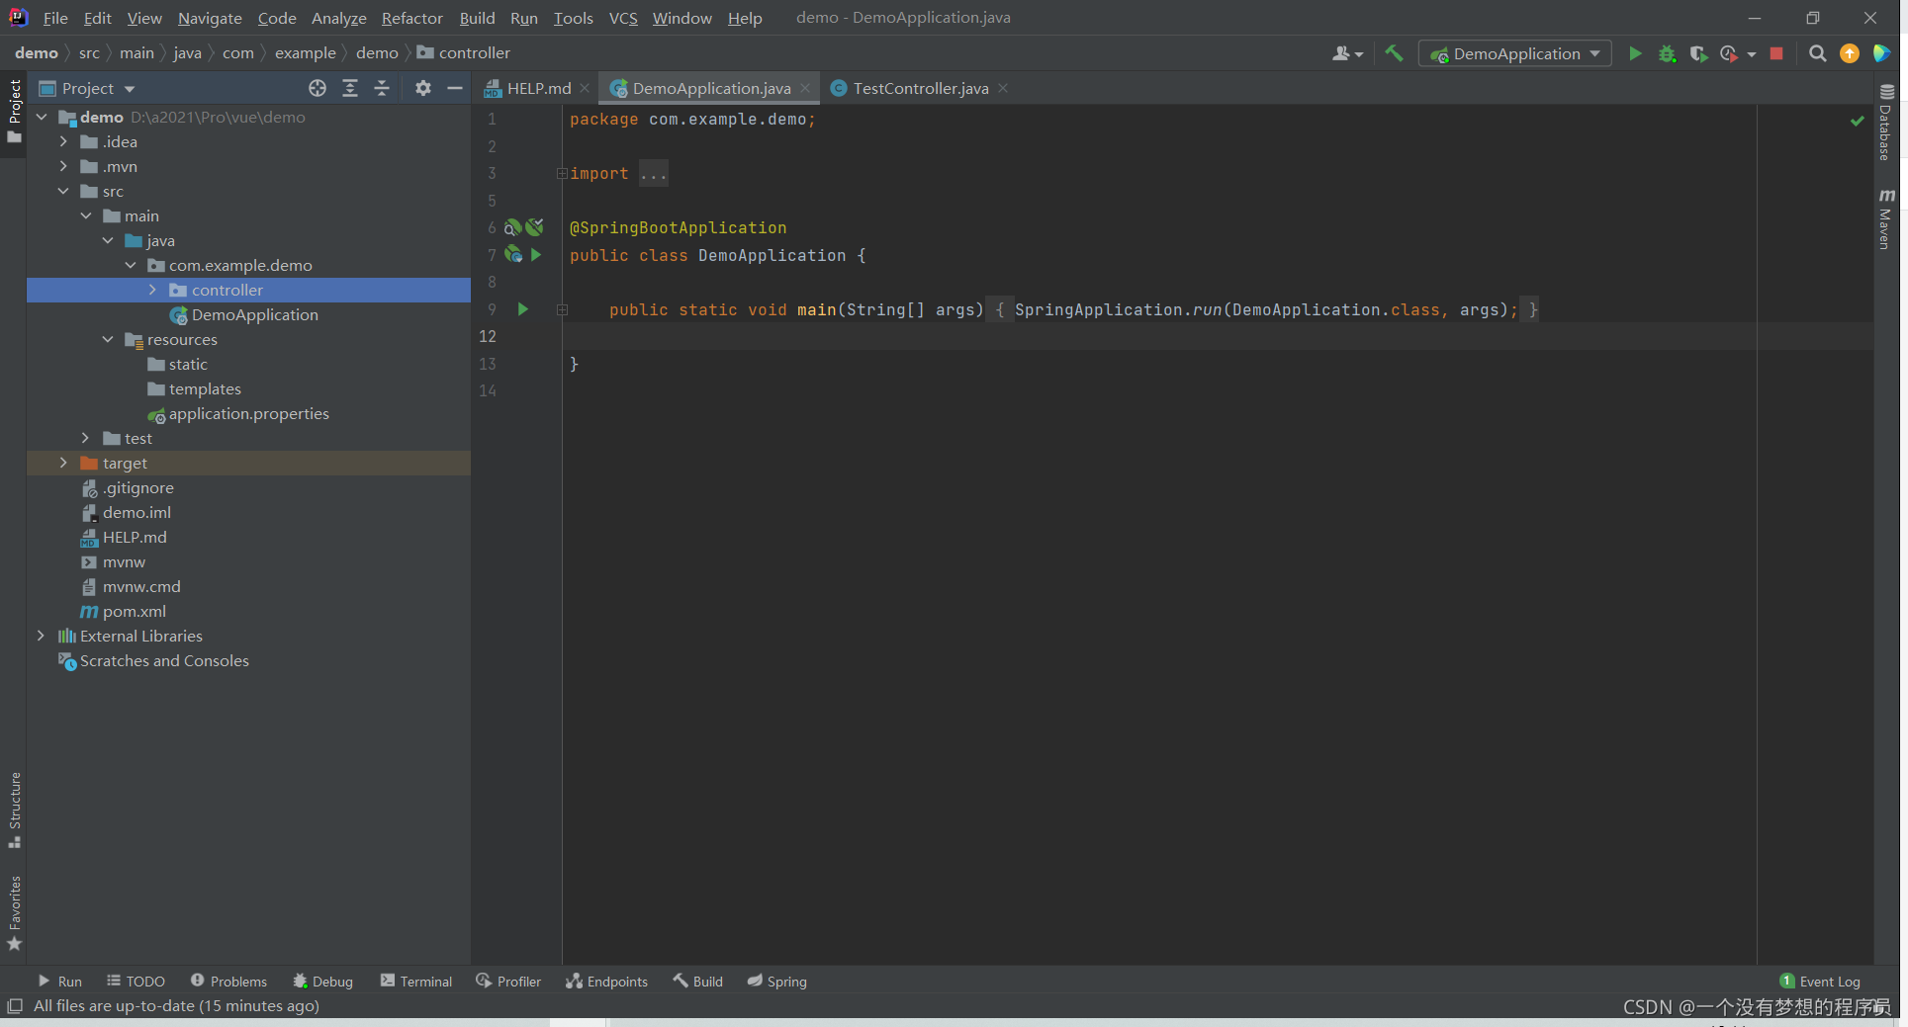1908x1027 pixels.
Task: Expand the External Libraries node
Action: [x=42, y=636]
